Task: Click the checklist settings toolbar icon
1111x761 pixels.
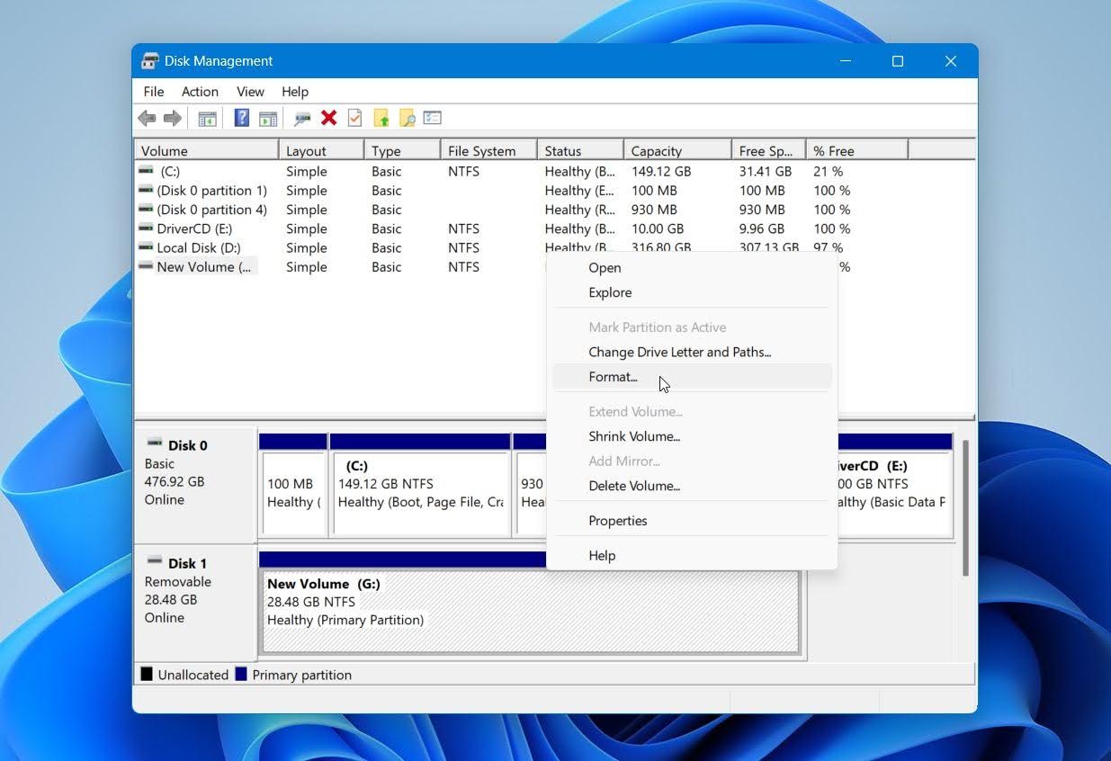Action: pos(433,118)
